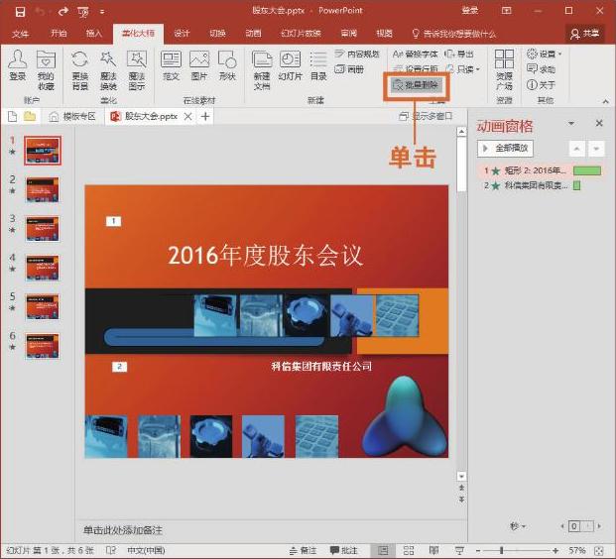Screen dimensions: 616x559
Task: Click the Save icon in quick access toolbar
Action: coord(20,12)
